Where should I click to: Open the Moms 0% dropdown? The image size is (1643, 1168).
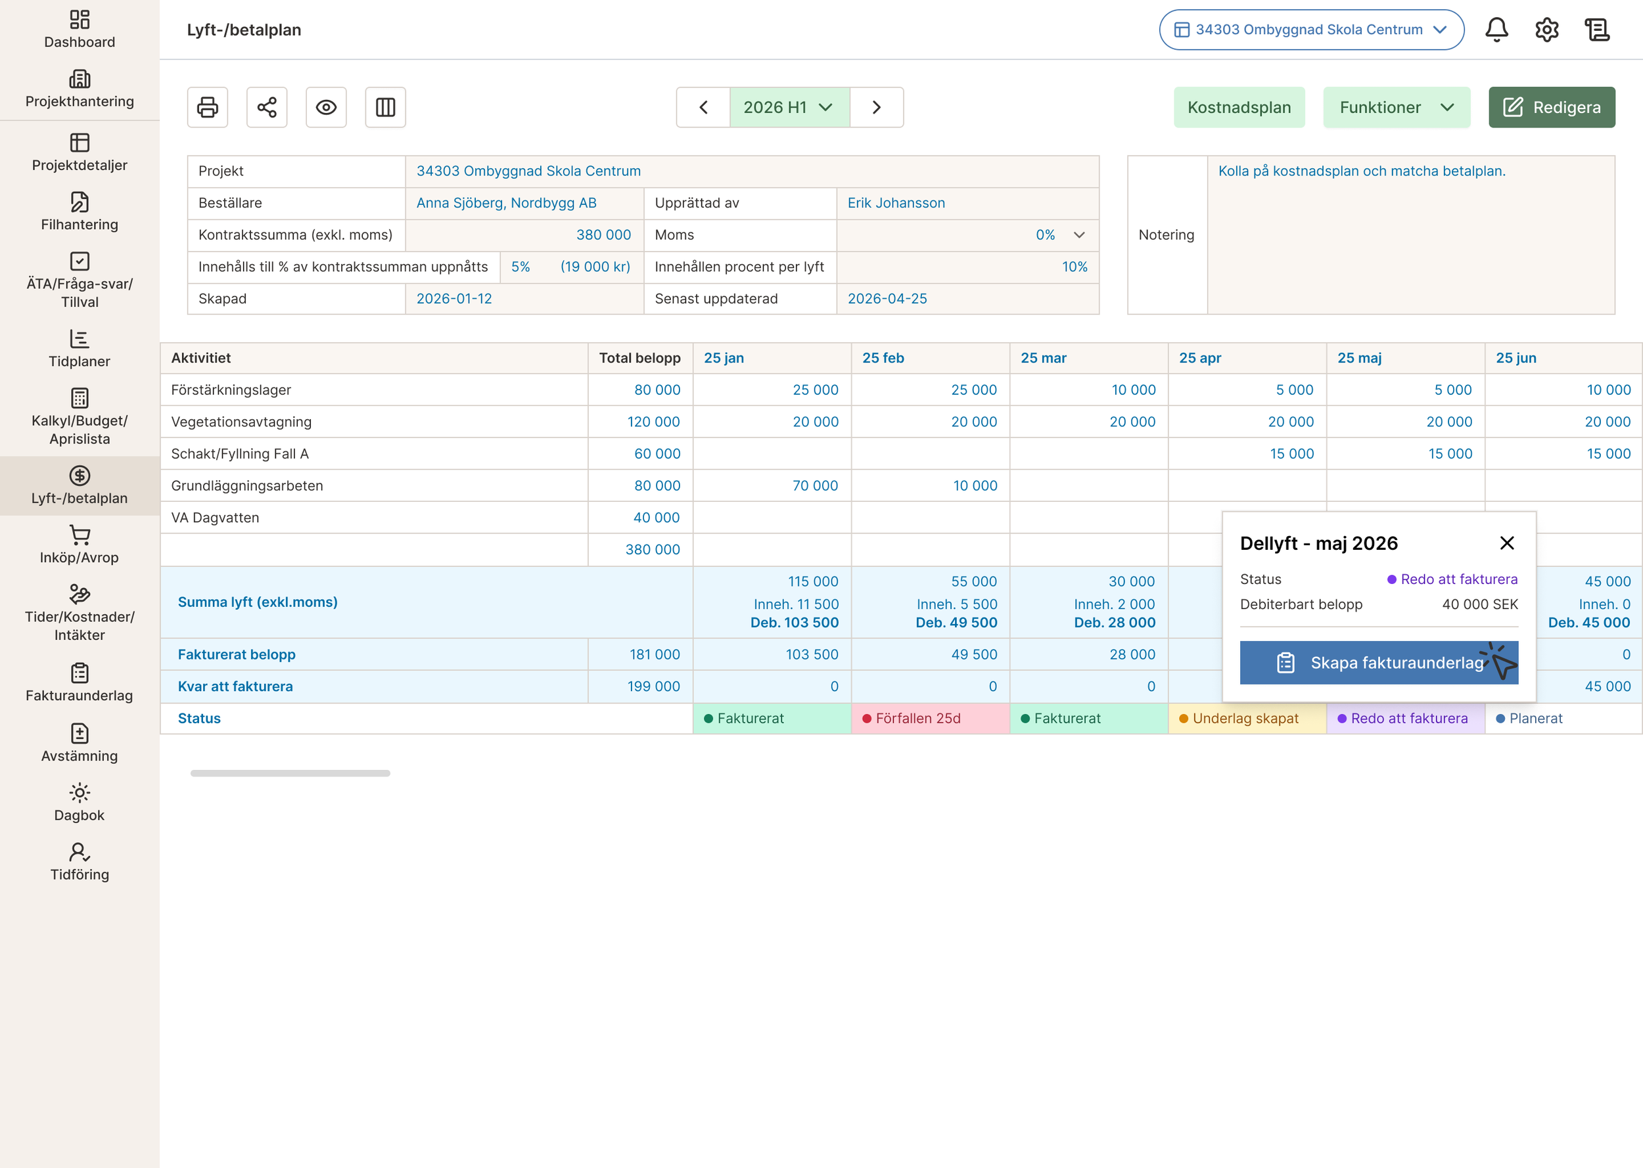pos(967,235)
